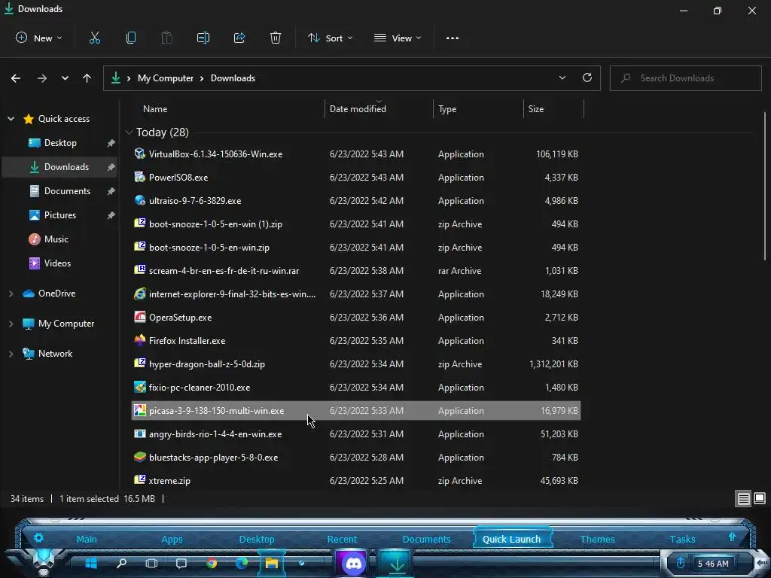Open the dock settings gear icon
The image size is (771, 578).
(39, 537)
